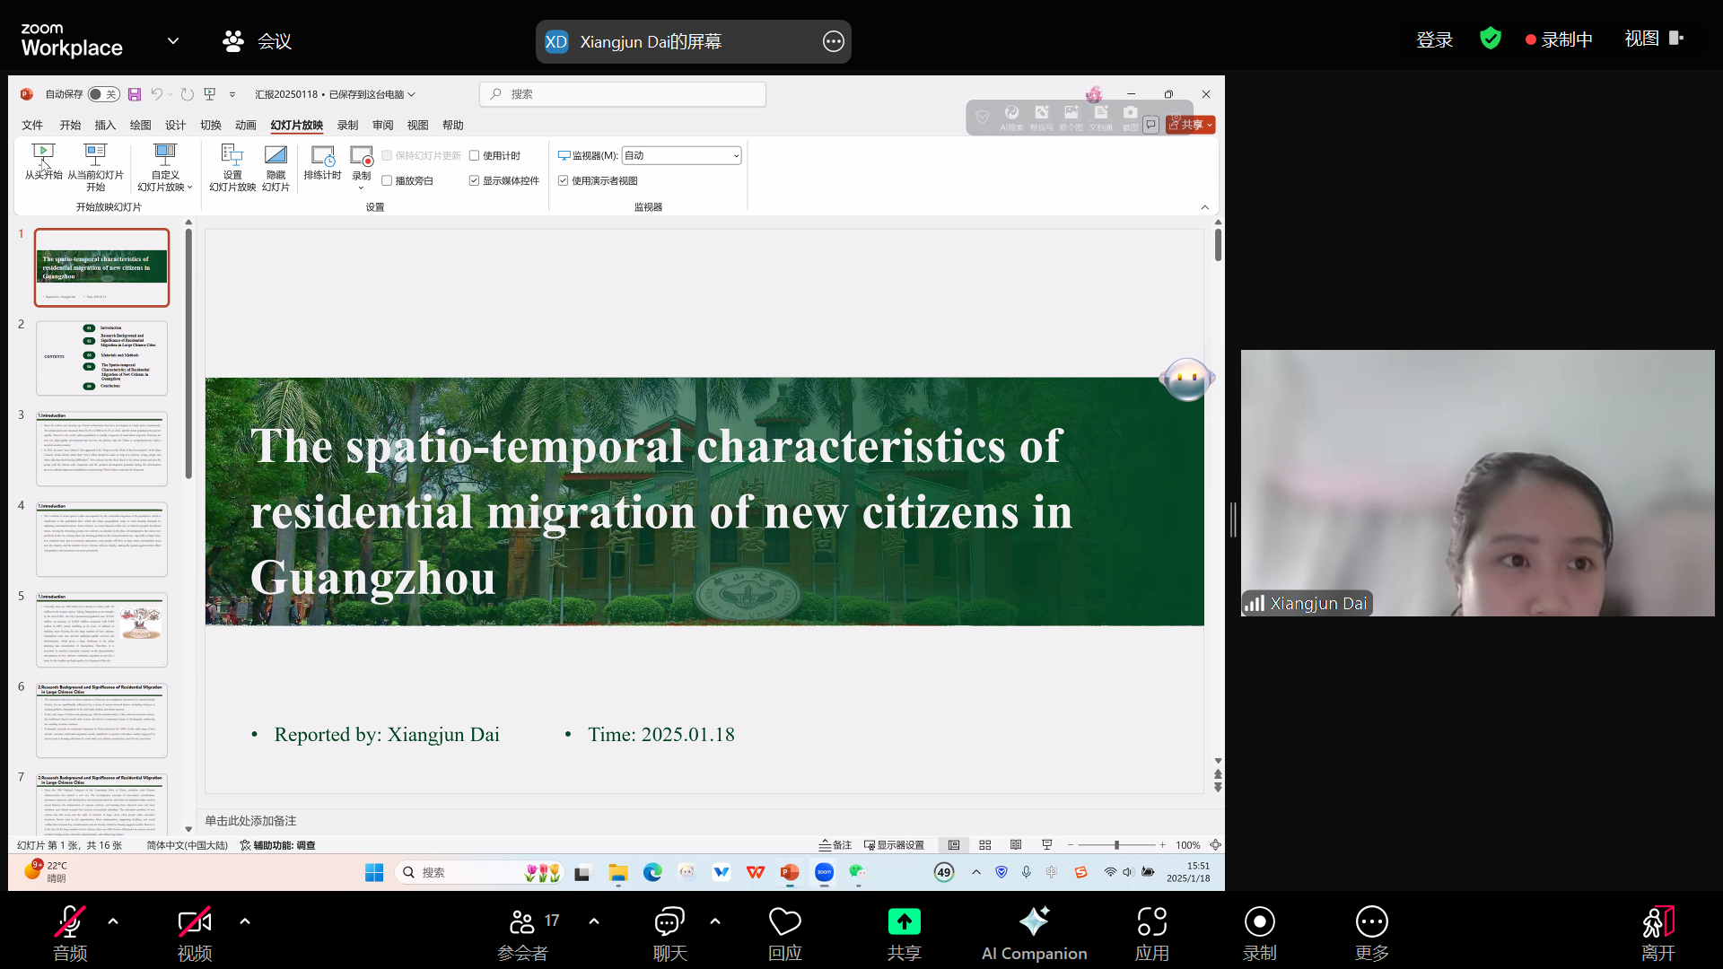This screenshot has width=1723, height=969.
Task: Collapse the ribbon with the chevron
Action: pos(1204,207)
